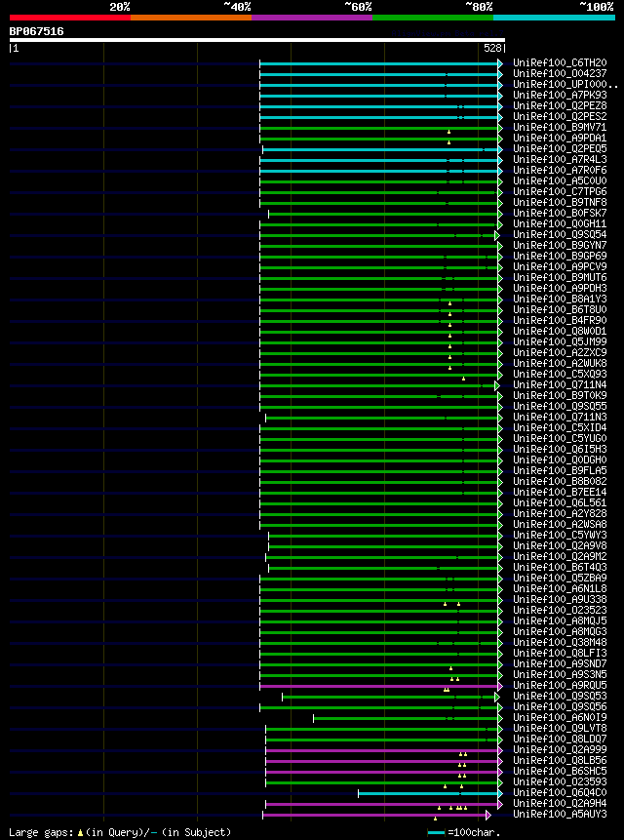Select hit label UniRef100_A8MQJ5

560,620
